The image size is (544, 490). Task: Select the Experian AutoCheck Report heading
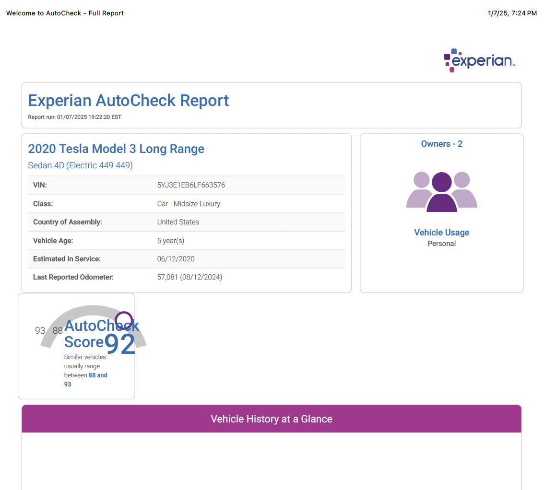tap(129, 101)
